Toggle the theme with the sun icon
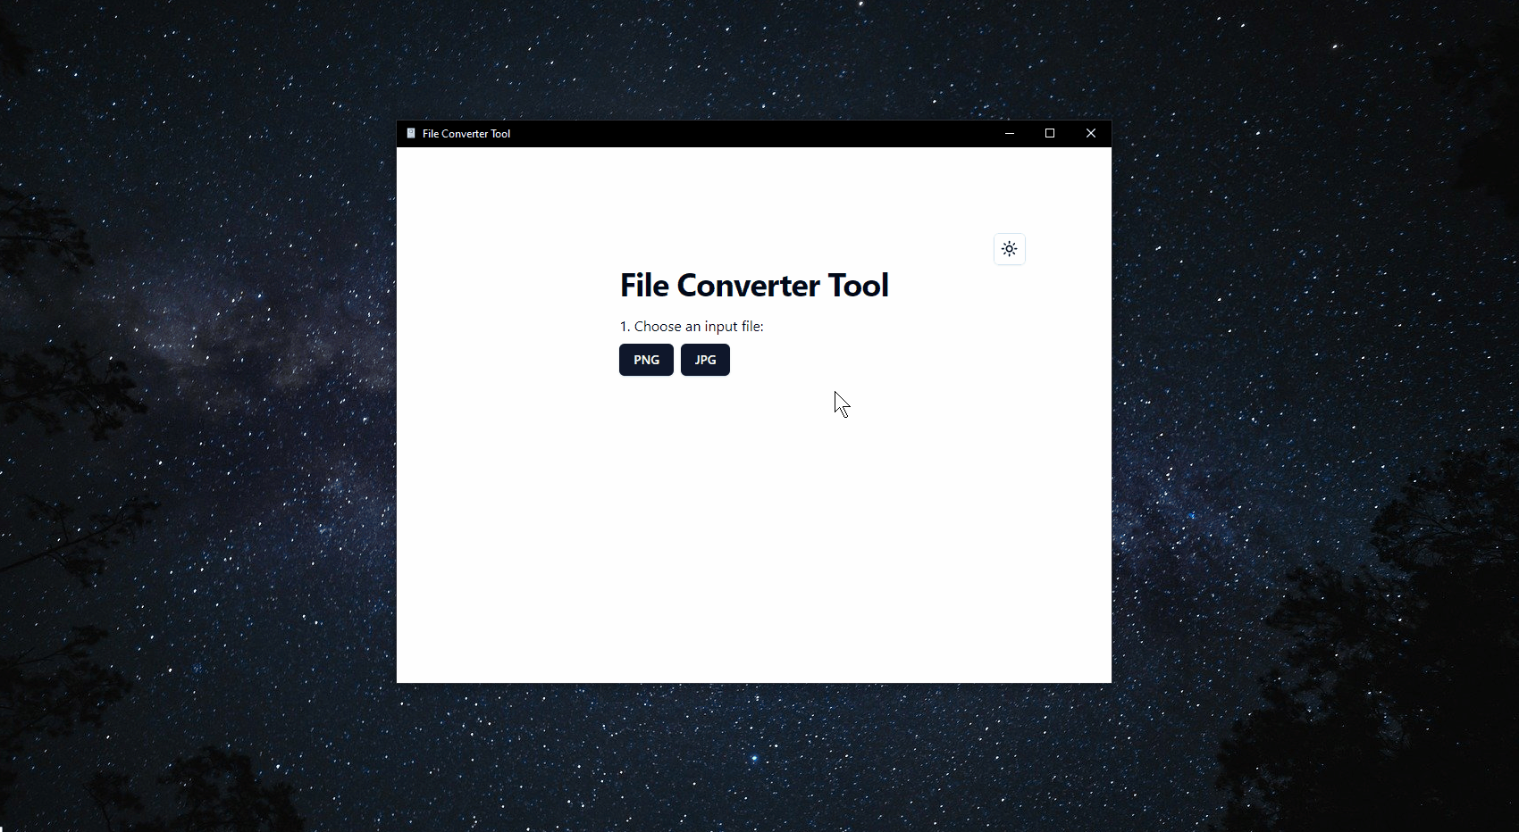Screen dimensions: 1519x832 coord(1009,249)
